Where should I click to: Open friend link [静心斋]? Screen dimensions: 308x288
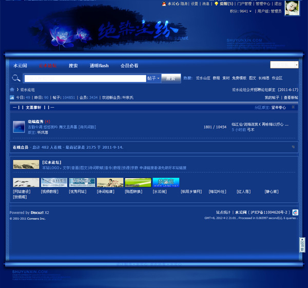[x=272, y=191]
